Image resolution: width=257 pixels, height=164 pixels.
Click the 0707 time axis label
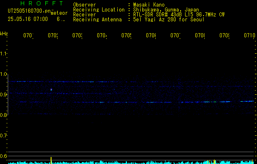coord(175,35)
